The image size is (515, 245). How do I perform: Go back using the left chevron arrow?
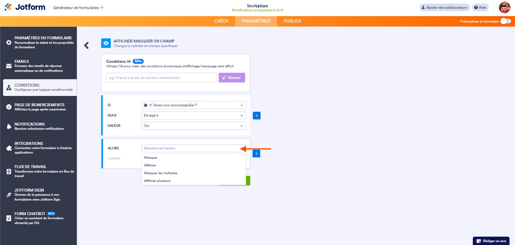[86, 45]
